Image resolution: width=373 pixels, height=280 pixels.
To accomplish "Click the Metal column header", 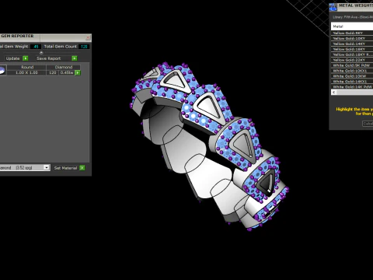I will pyautogui.click(x=352, y=26).
